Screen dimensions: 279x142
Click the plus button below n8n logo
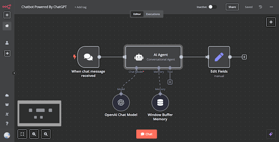[7, 15]
